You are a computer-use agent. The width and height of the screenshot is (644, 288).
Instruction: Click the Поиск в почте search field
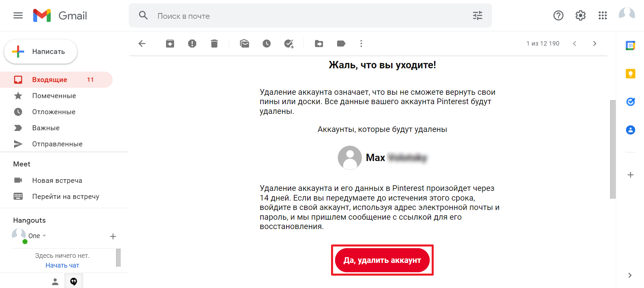tap(302, 16)
